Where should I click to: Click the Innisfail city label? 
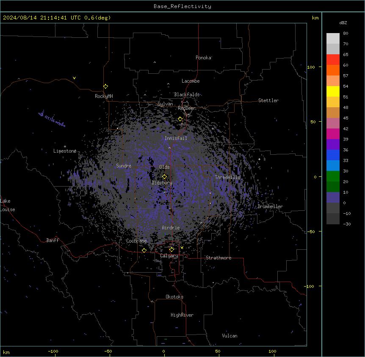tap(176, 138)
